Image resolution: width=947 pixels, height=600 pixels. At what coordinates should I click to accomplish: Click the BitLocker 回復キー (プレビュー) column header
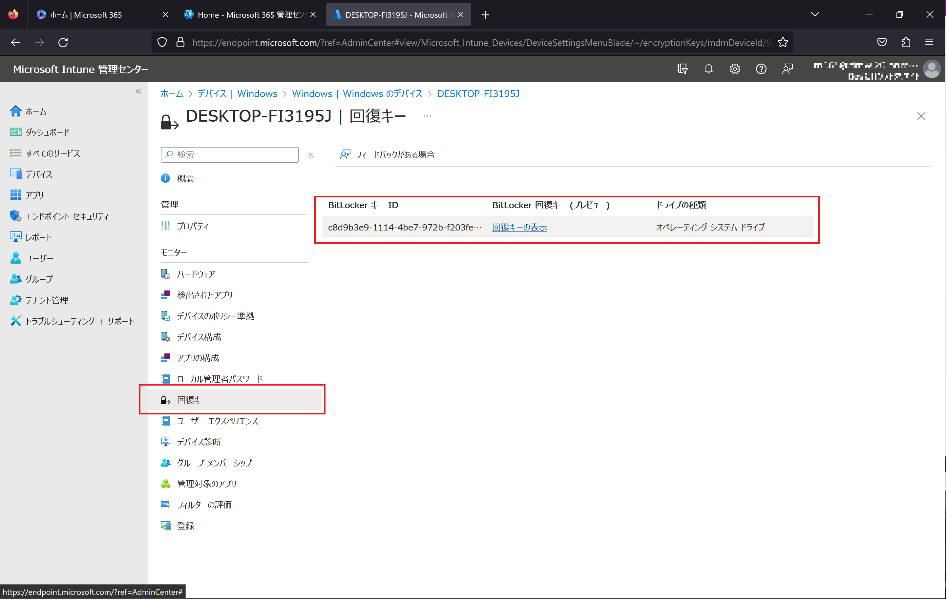[x=551, y=205]
